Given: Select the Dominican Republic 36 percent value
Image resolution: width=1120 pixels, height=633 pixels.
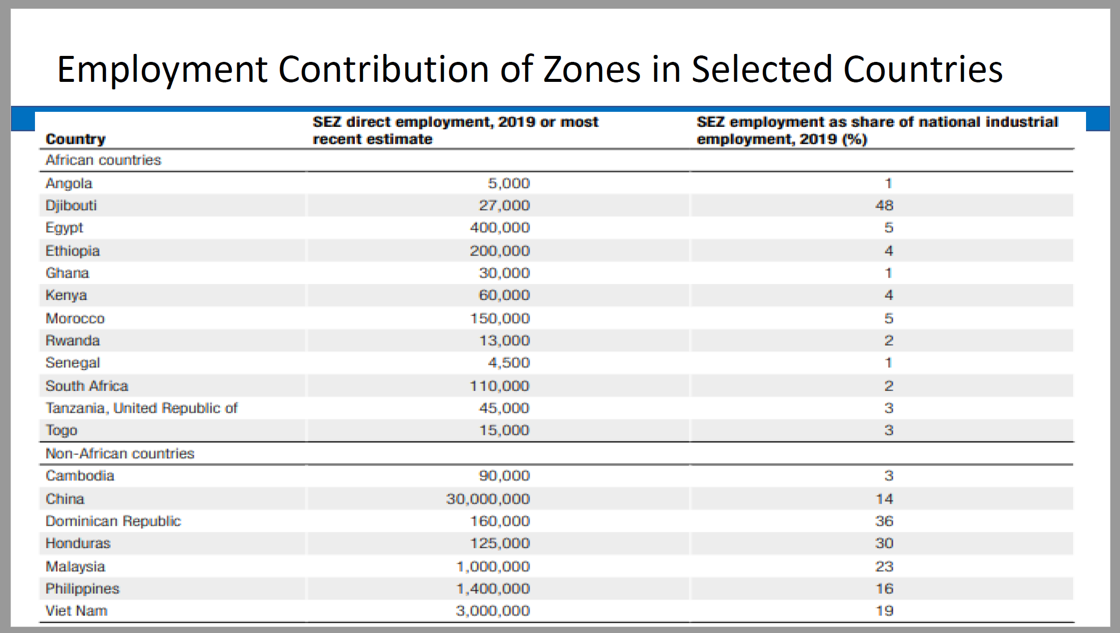Looking at the screenshot, I should point(884,521).
